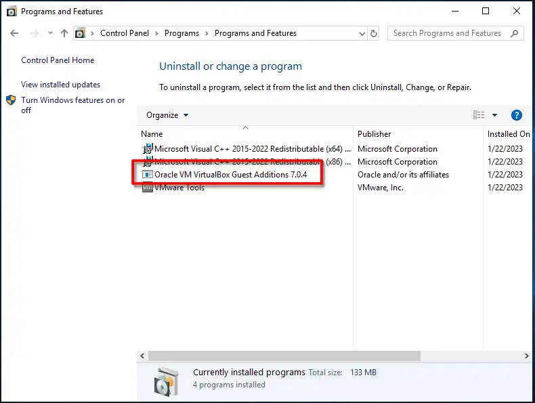Click the horizontal scrollbar thumb
The height and width of the screenshot is (403, 535).
(284, 356)
